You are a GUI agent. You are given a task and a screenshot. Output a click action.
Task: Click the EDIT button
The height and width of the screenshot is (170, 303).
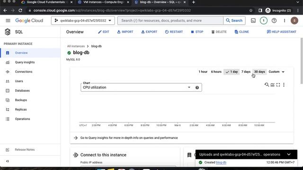[104, 32]
